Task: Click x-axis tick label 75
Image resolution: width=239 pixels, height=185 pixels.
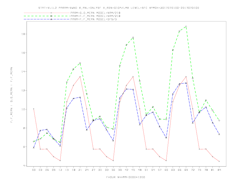Action: tap(199, 170)
